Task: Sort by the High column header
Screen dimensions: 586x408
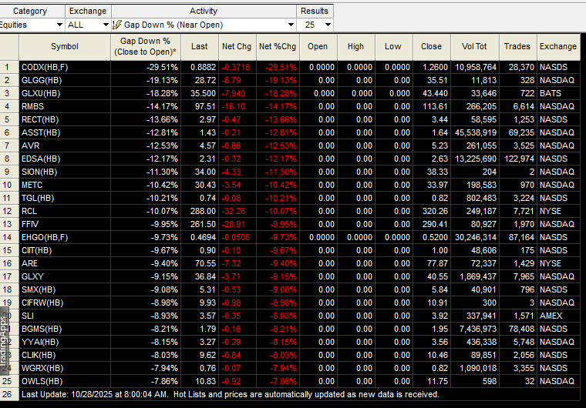Action: 355,47
